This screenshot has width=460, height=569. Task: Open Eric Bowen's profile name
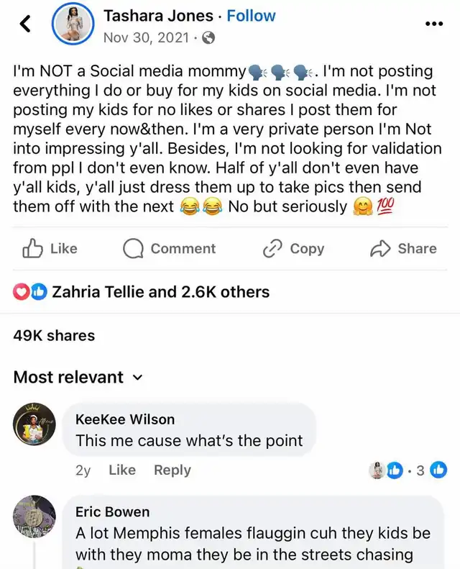[x=112, y=511]
